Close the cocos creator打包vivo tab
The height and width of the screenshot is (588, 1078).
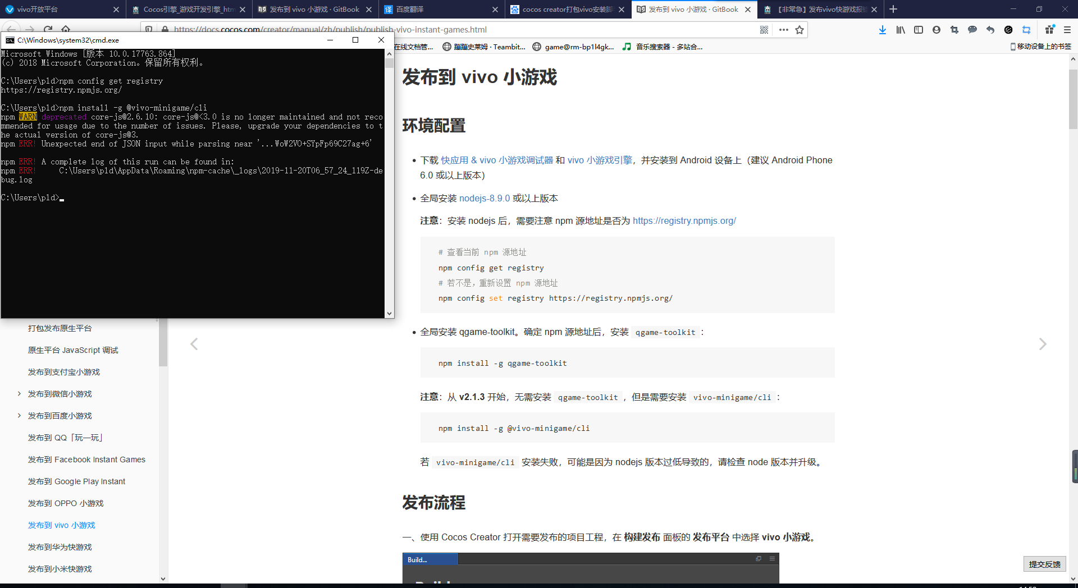[x=622, y=10]
